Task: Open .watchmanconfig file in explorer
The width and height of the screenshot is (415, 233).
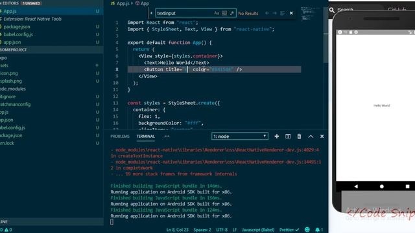Action: pos(52,104)
